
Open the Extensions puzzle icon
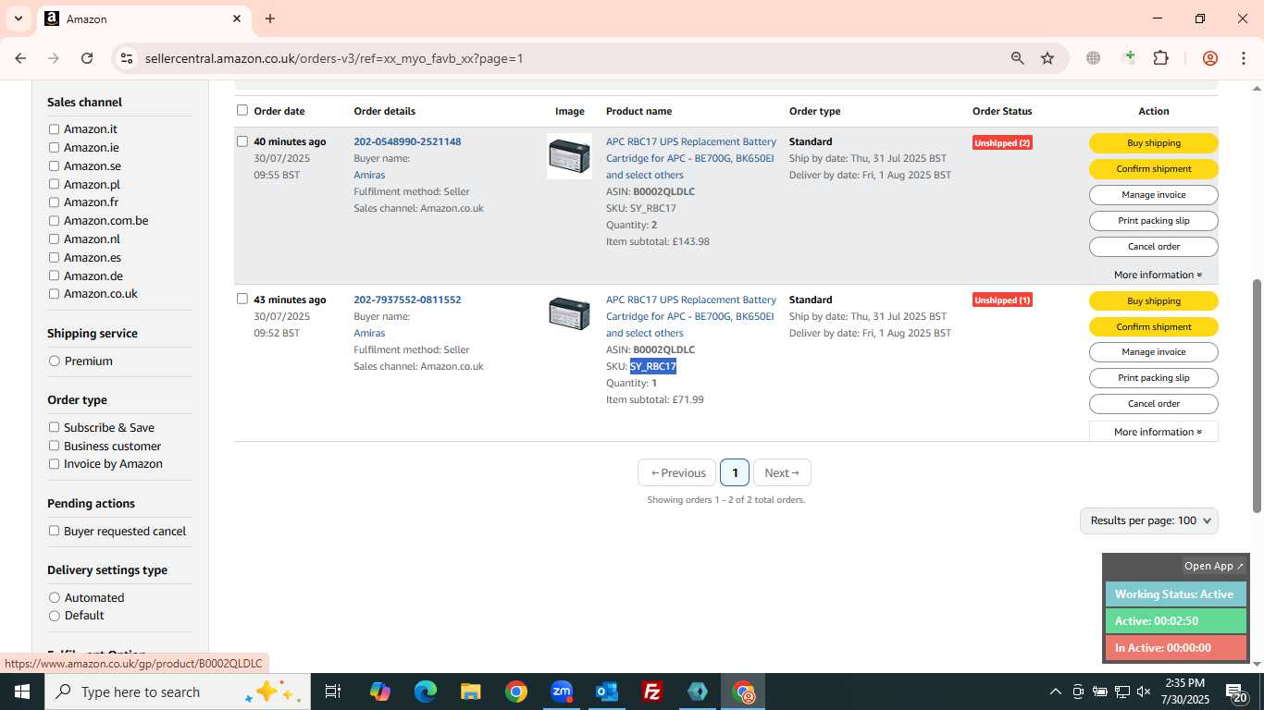tap(1160, 58)
